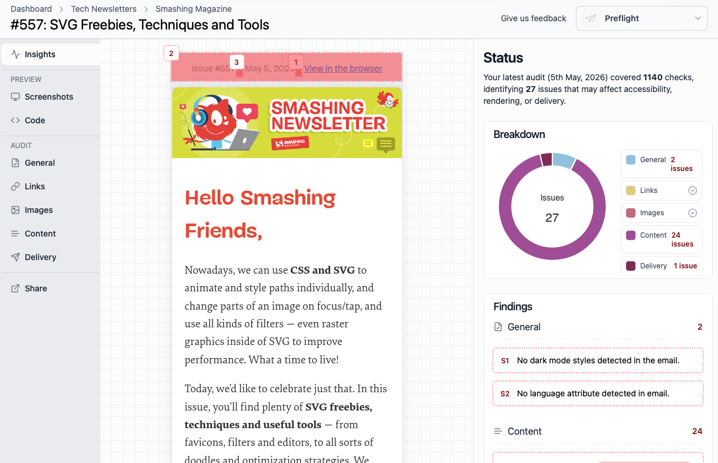Click the dark maroon Delivery color swatch
Image resolution: width=718 pixels, height=463 pixels.
pyautogui.click(x=631, y=266)
